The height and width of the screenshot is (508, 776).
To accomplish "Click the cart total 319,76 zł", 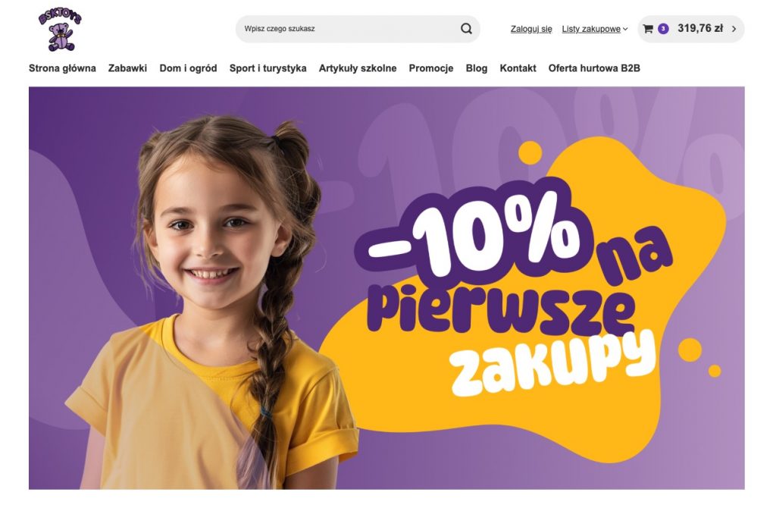I will tap(700, 28).
